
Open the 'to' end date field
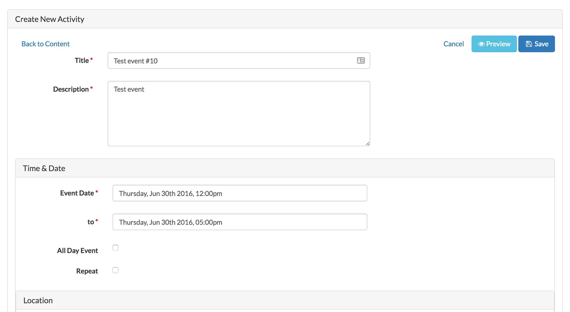(240, 222)
